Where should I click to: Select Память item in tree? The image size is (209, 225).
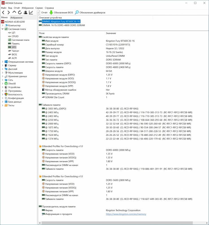click(16, 44)
